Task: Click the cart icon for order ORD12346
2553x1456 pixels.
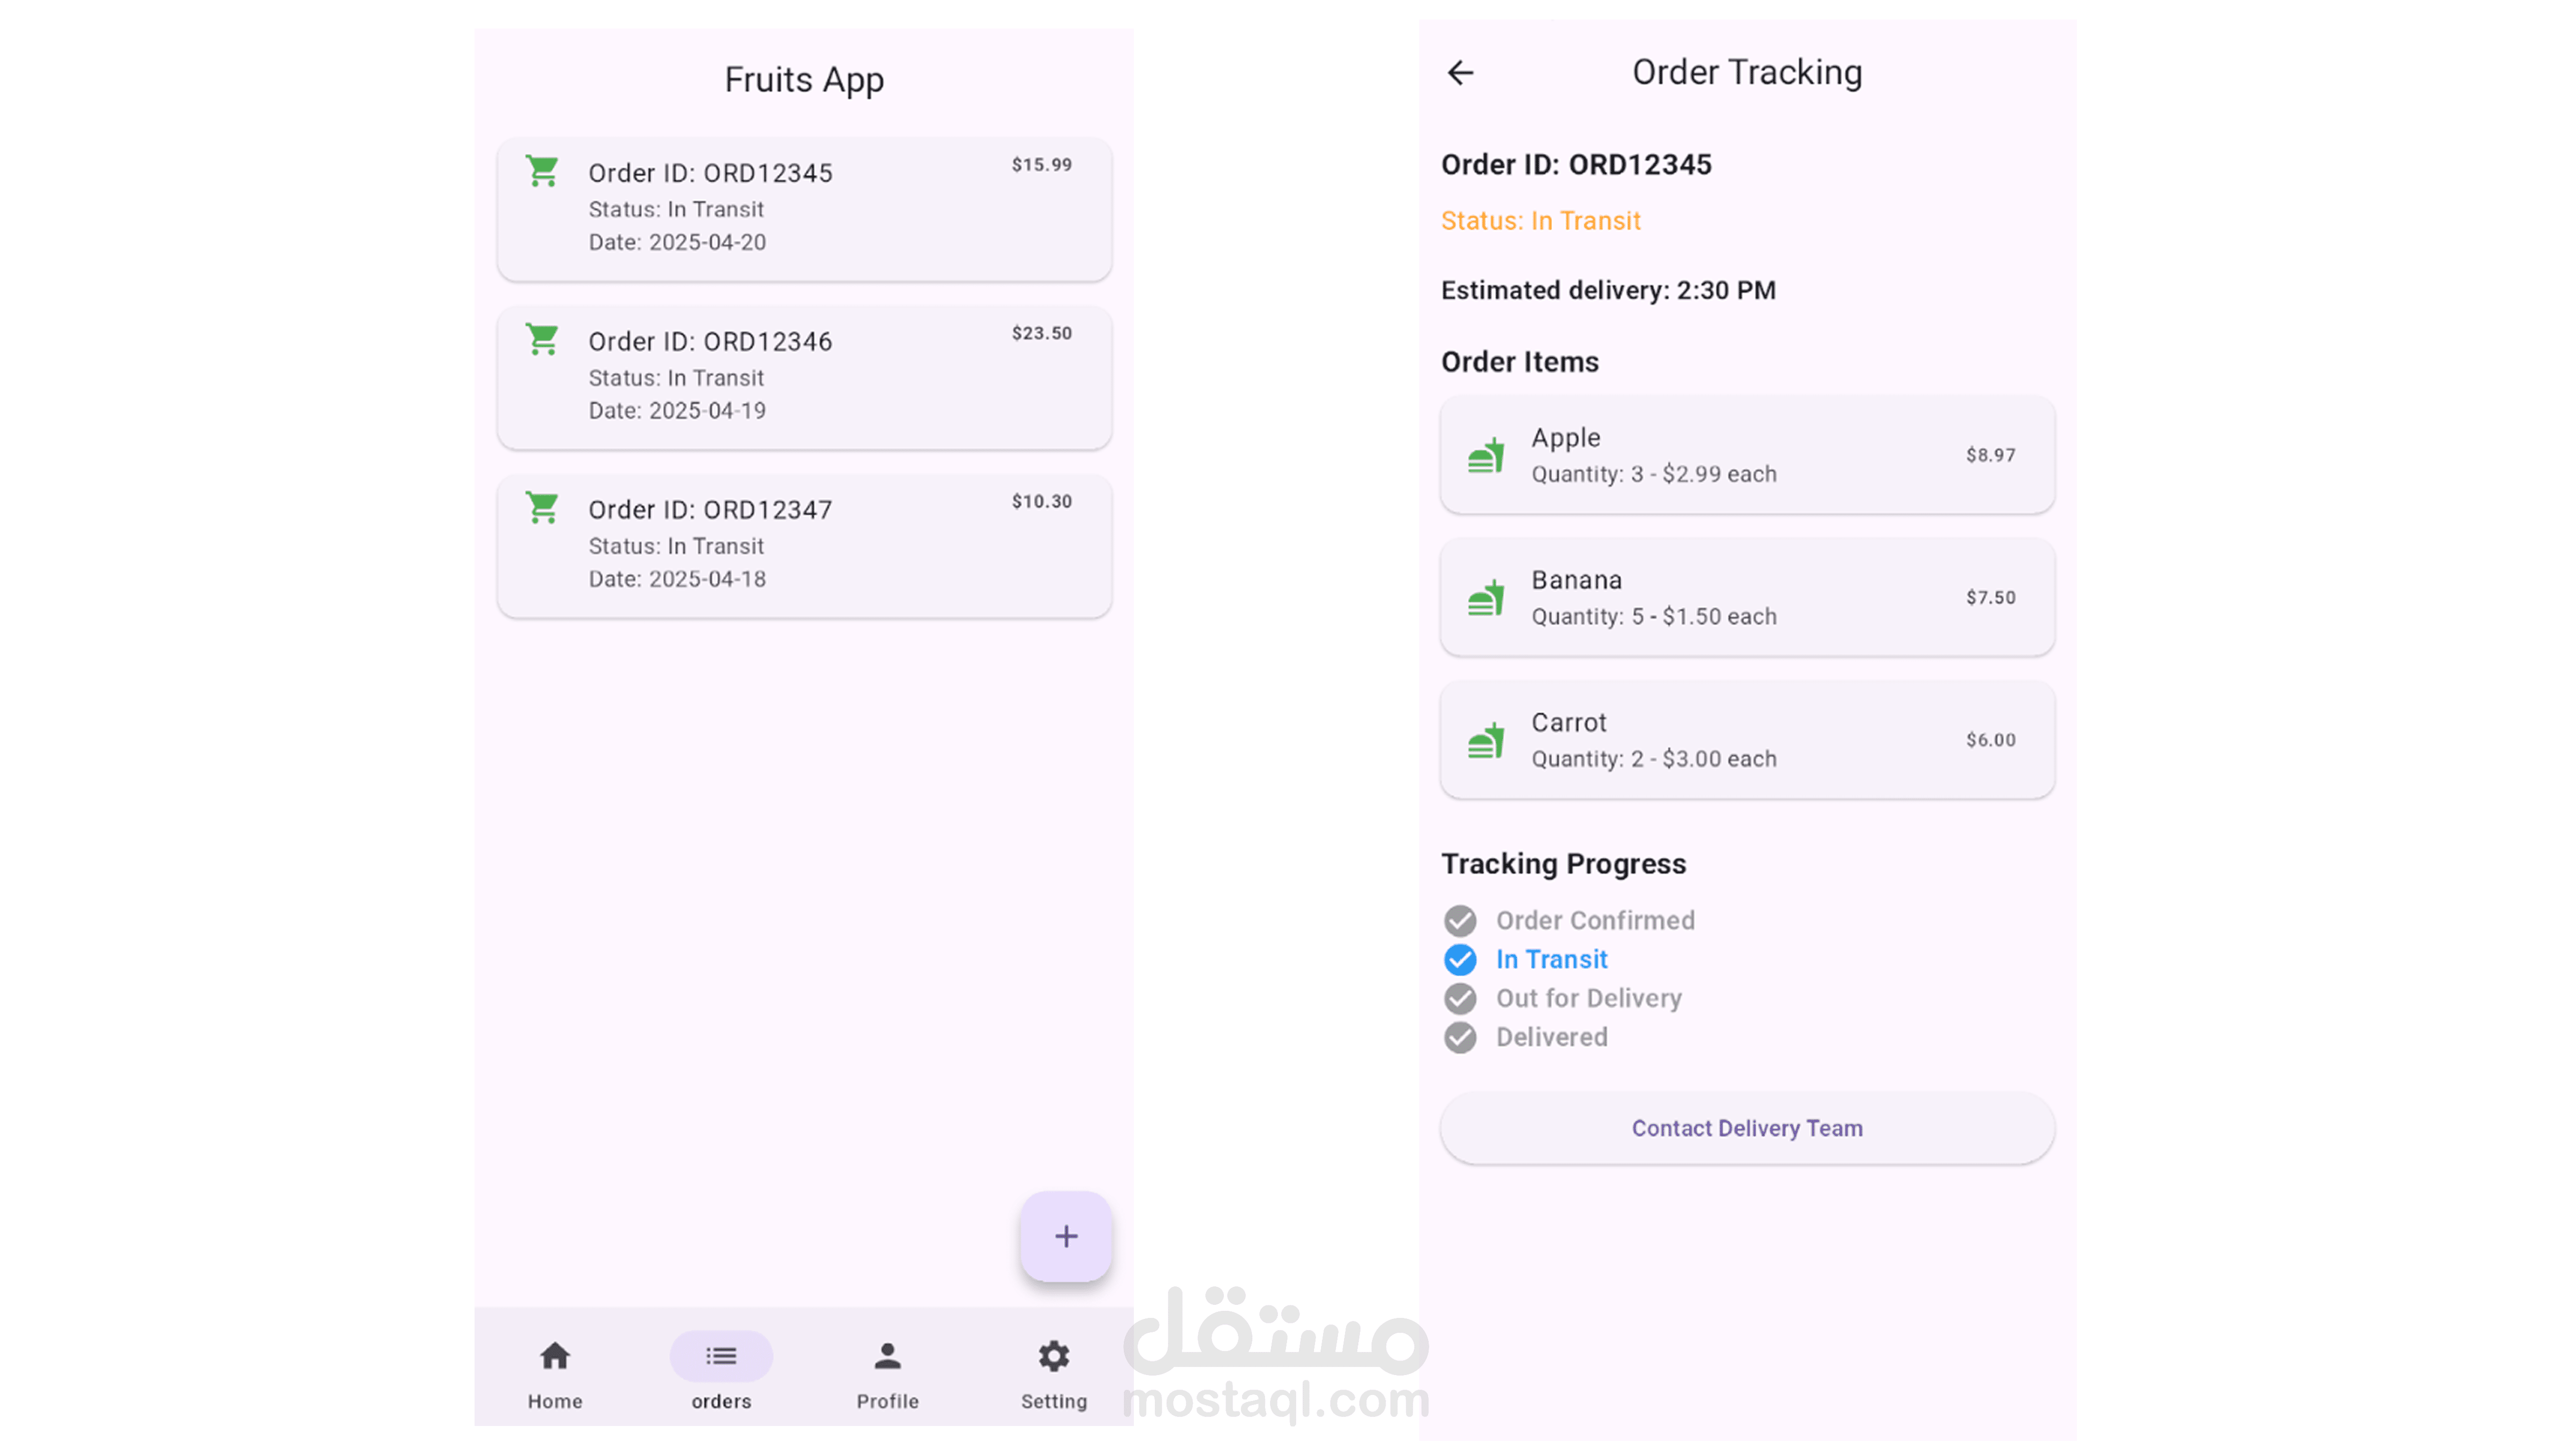Action: click(542, 340)
